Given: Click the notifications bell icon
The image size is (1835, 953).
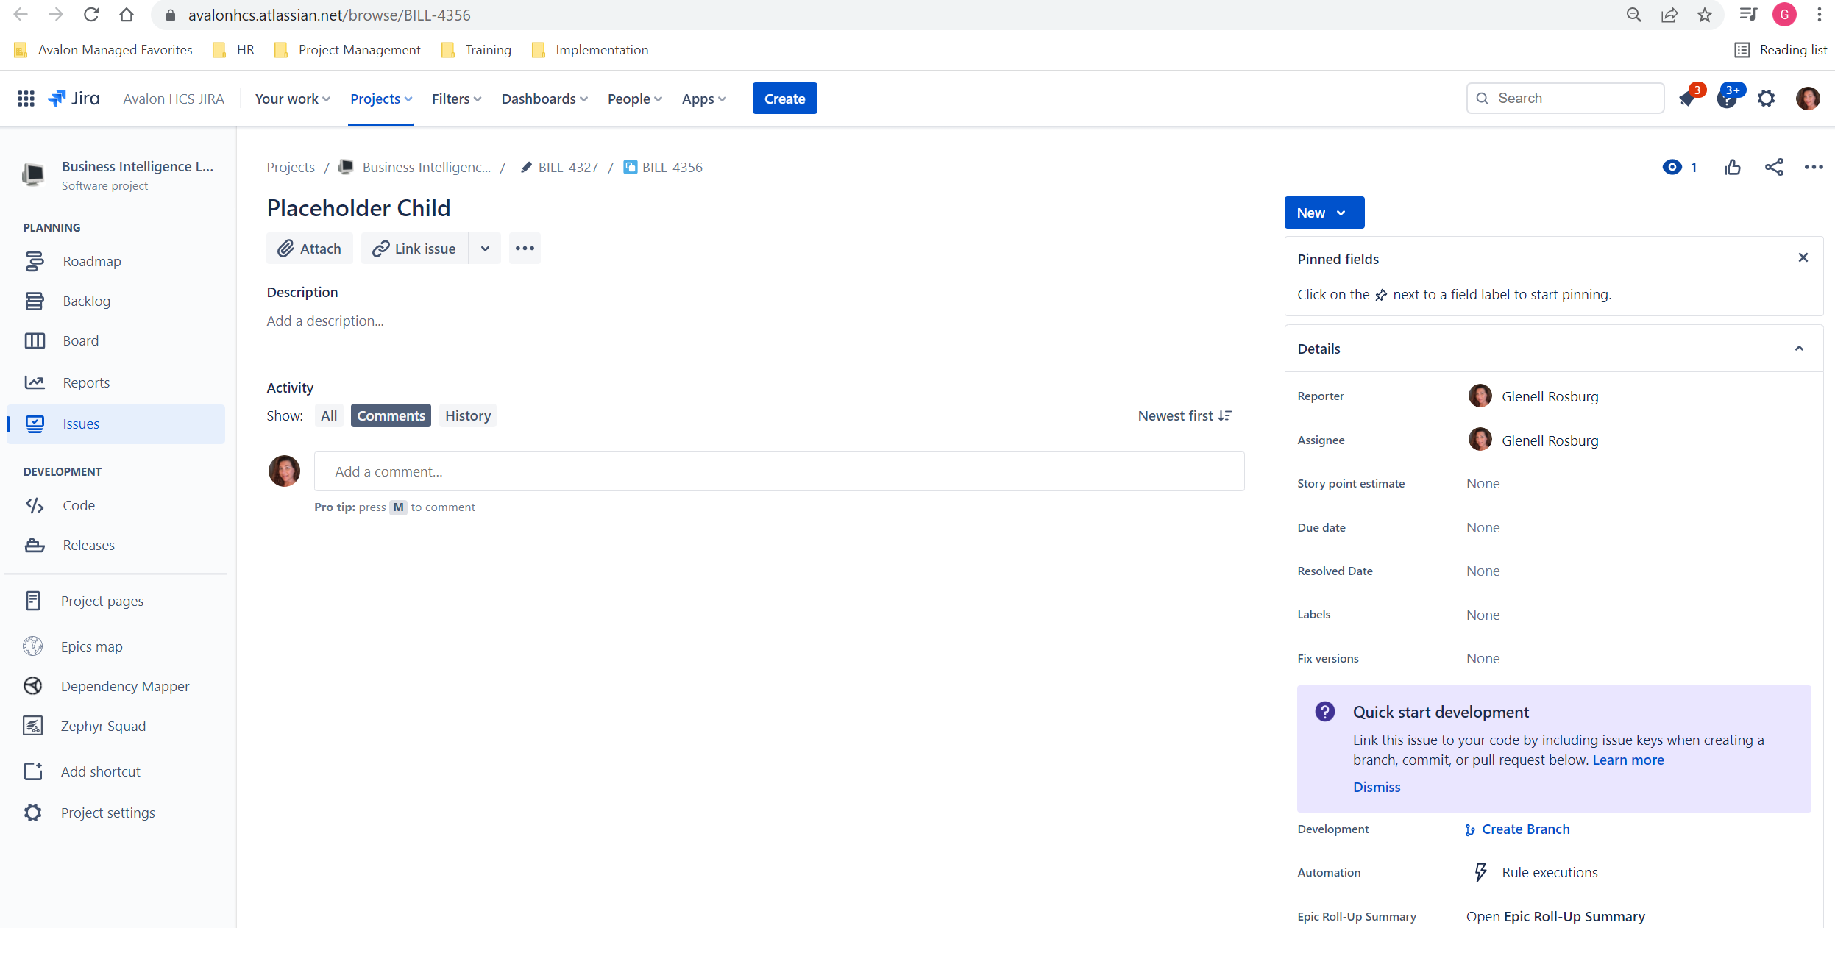Looking at the screenshot, I should tap(1687, 99).
